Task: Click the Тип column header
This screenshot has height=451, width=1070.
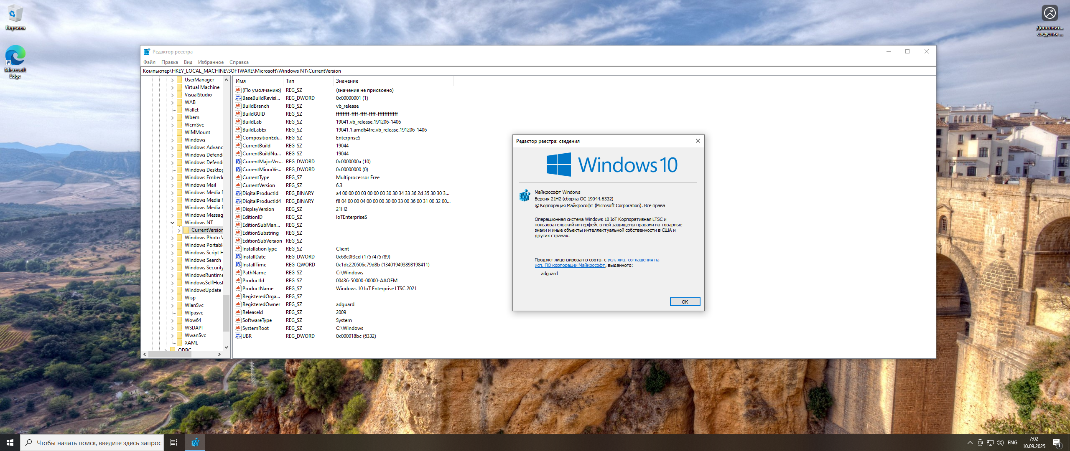Action: click(x=308, y=81)
